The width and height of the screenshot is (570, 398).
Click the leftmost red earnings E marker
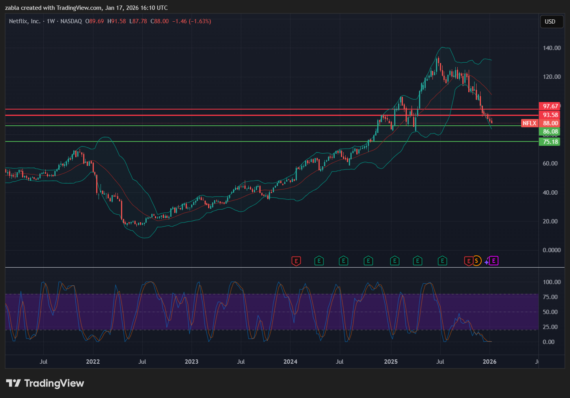click(296, 261)
